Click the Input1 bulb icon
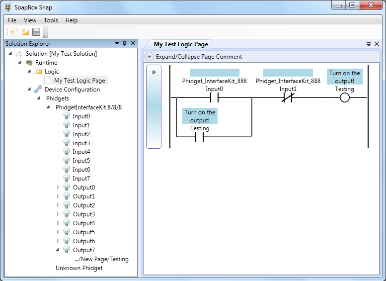This screenshot has height=281, width=386. [67, 125]
